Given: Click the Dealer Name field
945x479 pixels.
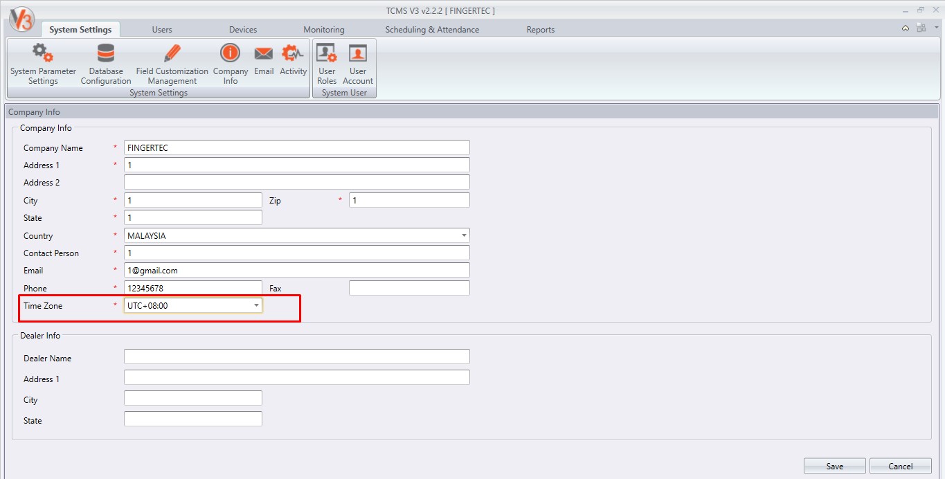Looking at the screenshot, I should point(297,356).
